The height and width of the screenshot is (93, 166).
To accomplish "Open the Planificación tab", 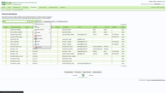I will click(x=17, y=7).
